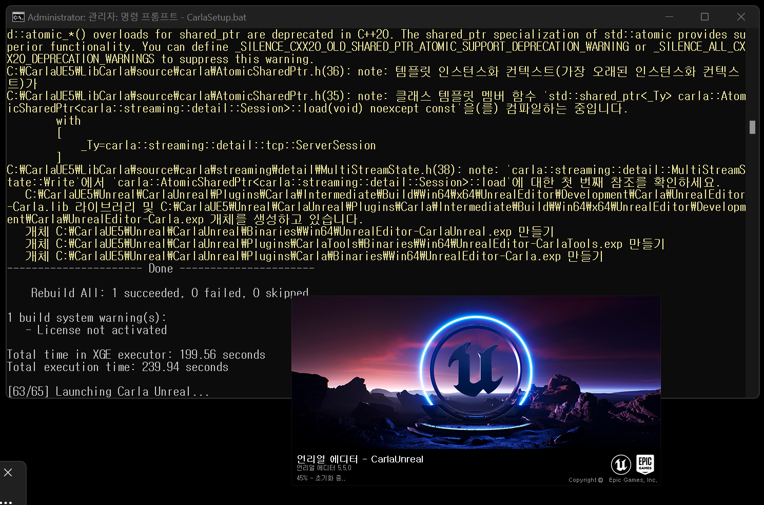Click '언리얼 에디터 5.5.0' version text
The height and width of the screenshot is (505, 764).
[324, 468]
